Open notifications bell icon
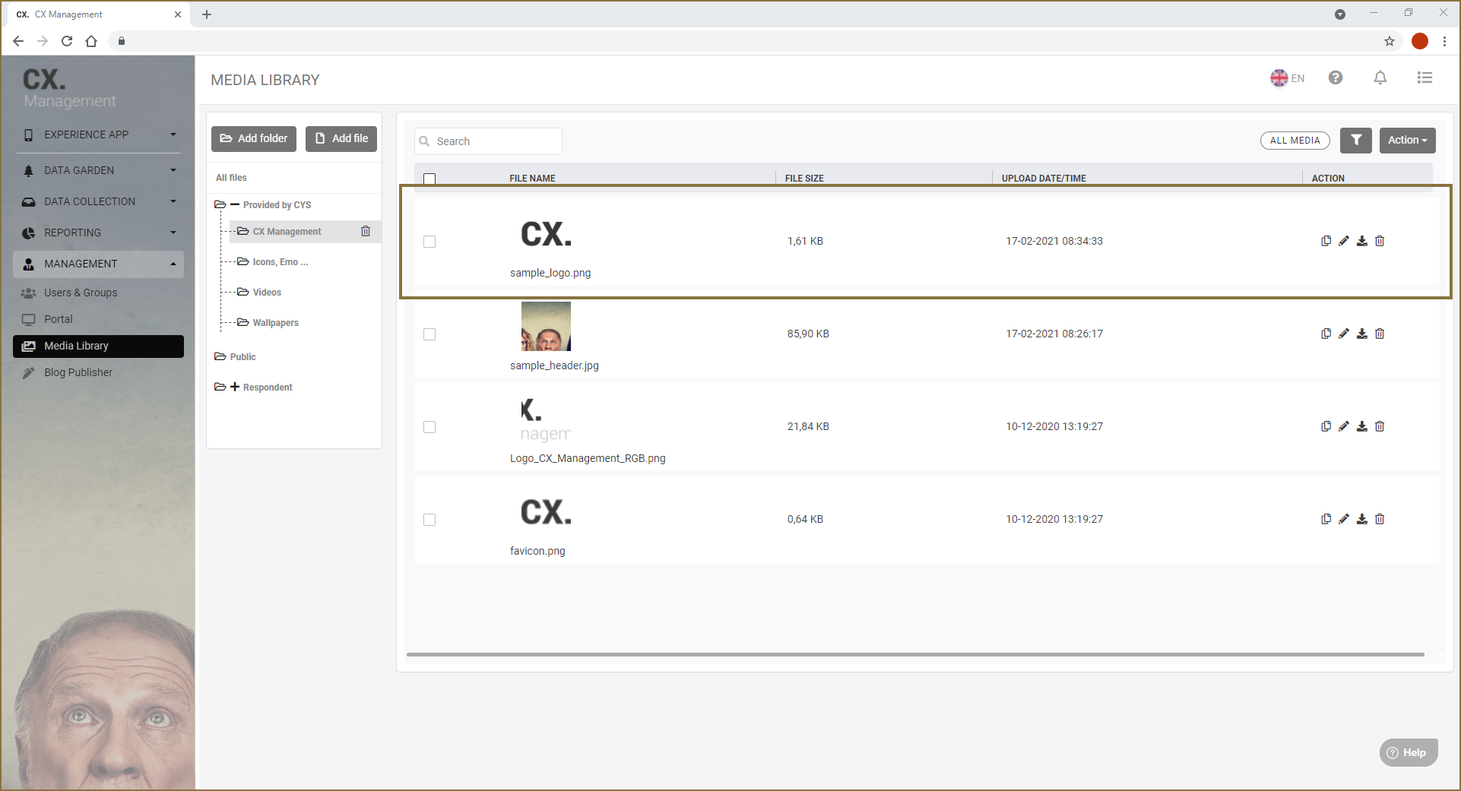The height and width of the screenshot is (791, 1461). coord(1380,78)
